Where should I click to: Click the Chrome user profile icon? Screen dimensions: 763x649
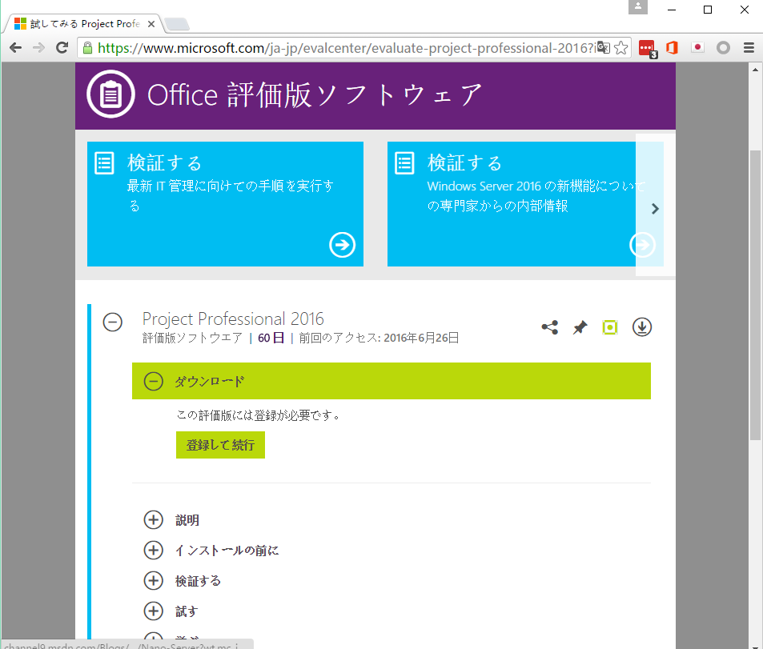point(638,7)
